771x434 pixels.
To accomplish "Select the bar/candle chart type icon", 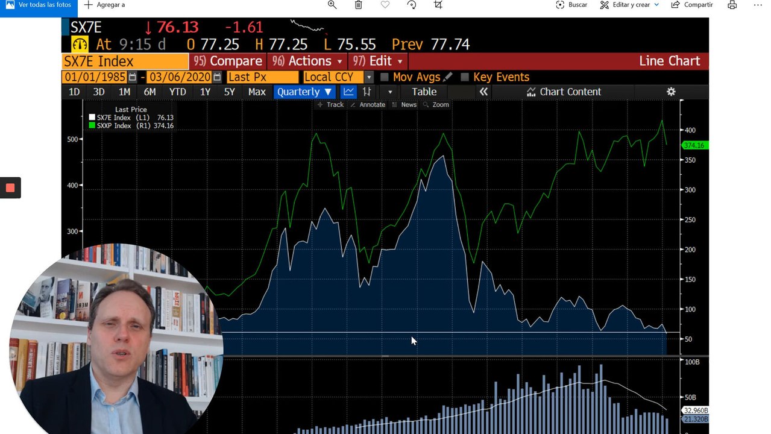I will pyautogui.click(x=367, y=92).
